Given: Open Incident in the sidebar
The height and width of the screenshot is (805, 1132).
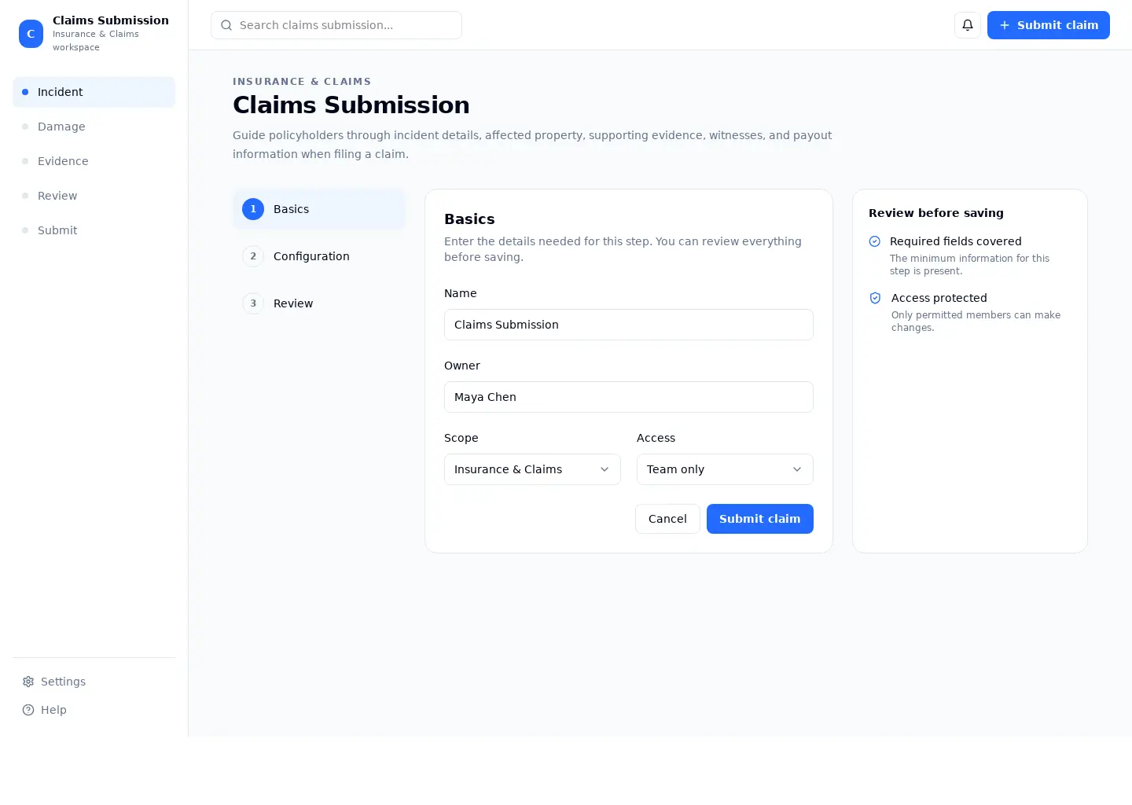Looking at the screenshot, I should coord(94,92).
